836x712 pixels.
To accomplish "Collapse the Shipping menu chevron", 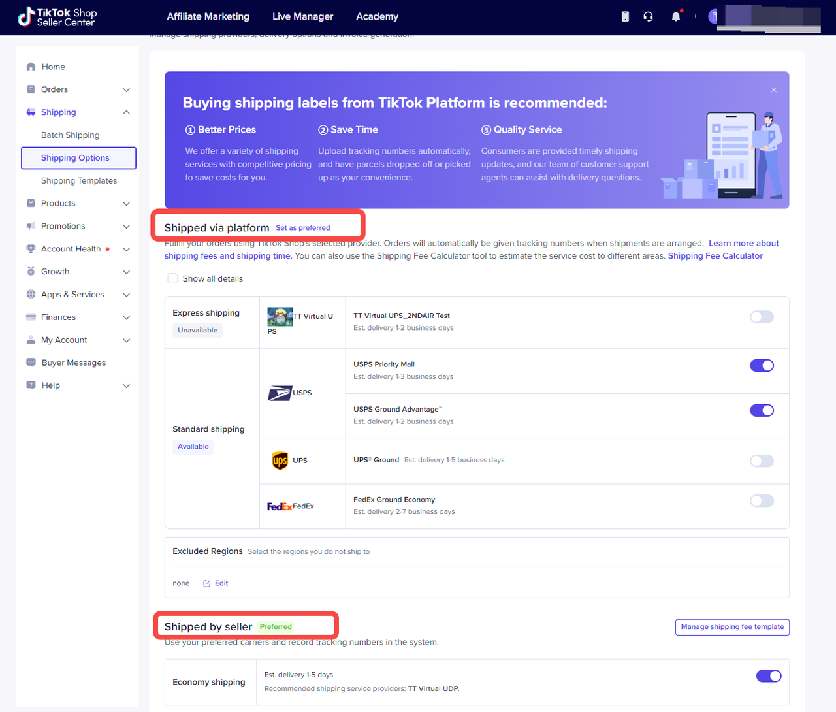I will [x=127, y=112].
